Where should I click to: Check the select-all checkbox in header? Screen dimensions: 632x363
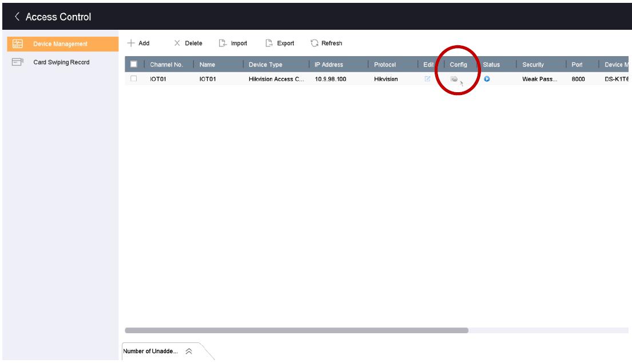pos(134,65)
